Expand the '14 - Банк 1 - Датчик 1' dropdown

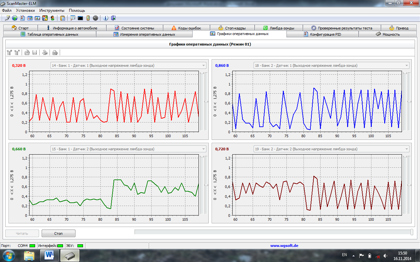click(x=203, y=65)
